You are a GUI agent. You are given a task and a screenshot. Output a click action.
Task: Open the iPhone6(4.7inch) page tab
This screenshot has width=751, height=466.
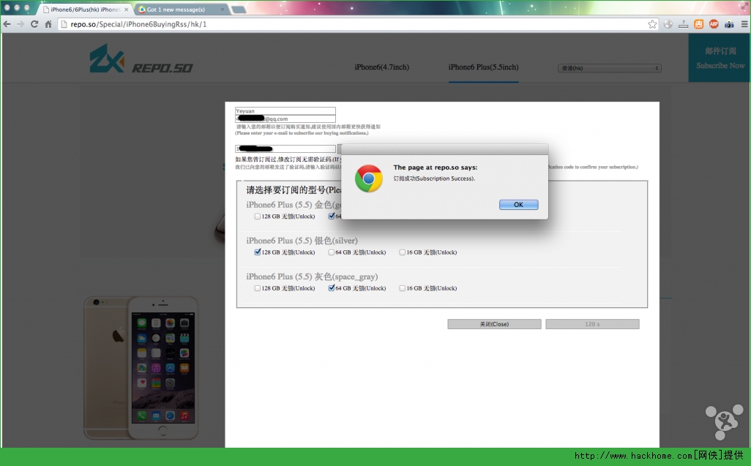click(x=382, y=67)
